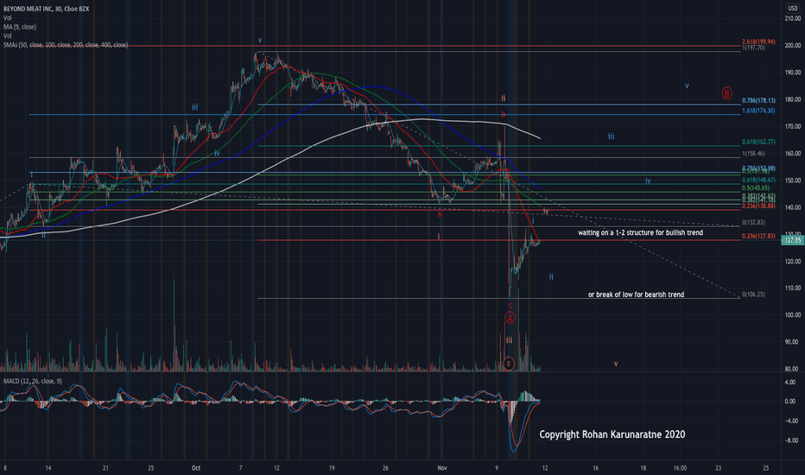Click the 200.00 price axis label
This screenshot has width=805, height=475.
tap(792, 45)
